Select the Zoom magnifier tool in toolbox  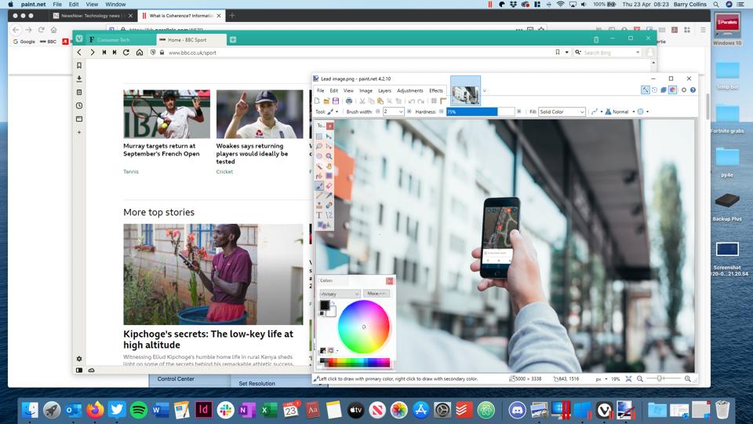pos(329,156)
